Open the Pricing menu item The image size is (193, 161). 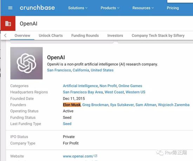[x=173, y=8]
